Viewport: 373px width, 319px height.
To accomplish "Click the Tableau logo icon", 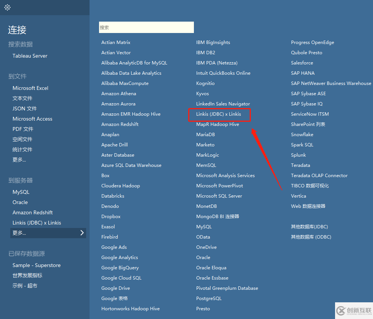I will click(7, 7).
